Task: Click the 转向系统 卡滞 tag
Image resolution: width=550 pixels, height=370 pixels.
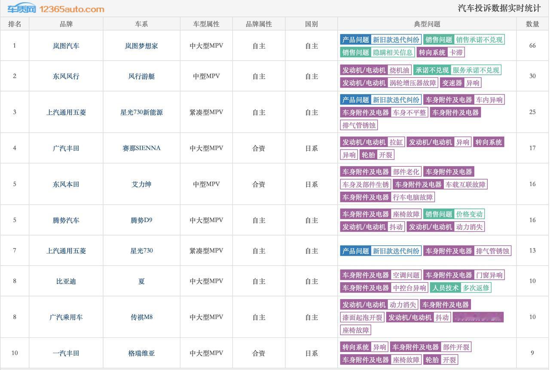Action: [x=441, y=52]
